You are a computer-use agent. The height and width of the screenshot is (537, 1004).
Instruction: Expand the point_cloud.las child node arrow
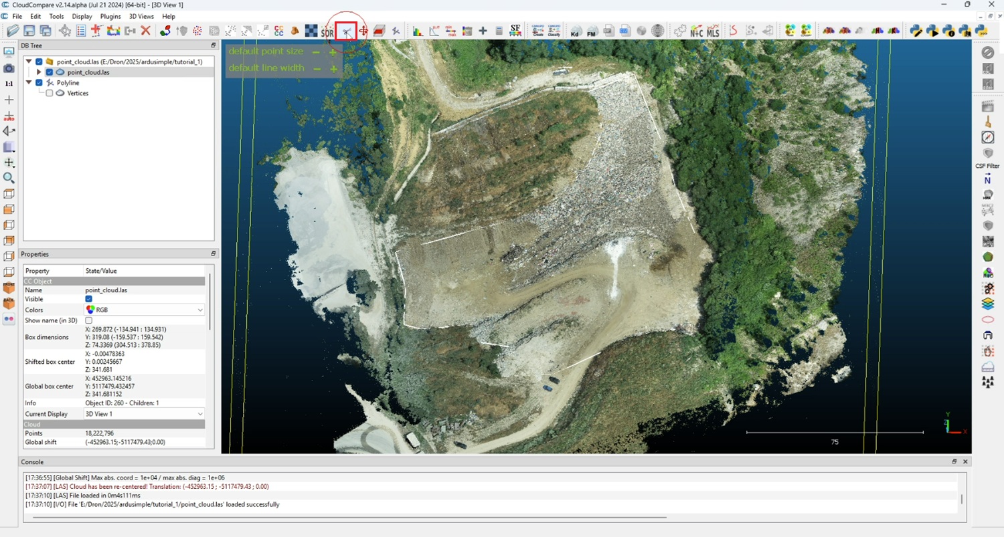39,72
